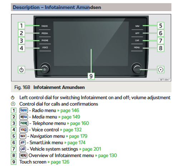The height and width of the screenshot is (168, 177).
Task: Click the boxed dial symbol in the figure
Action: pos(161,70)
